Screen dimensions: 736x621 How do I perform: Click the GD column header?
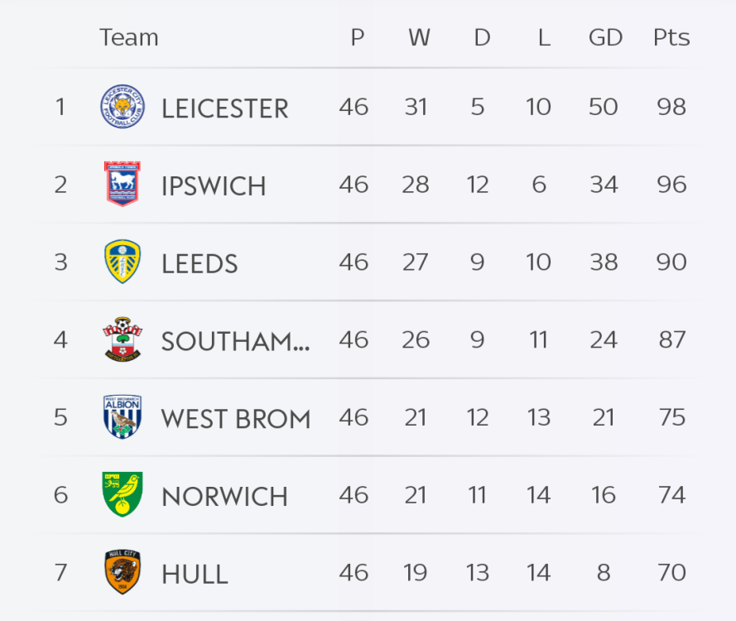coord(605,37)
